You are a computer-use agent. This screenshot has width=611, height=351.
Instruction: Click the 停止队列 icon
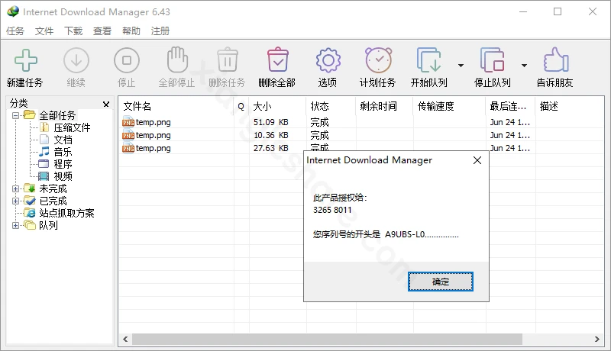point(492,60)
